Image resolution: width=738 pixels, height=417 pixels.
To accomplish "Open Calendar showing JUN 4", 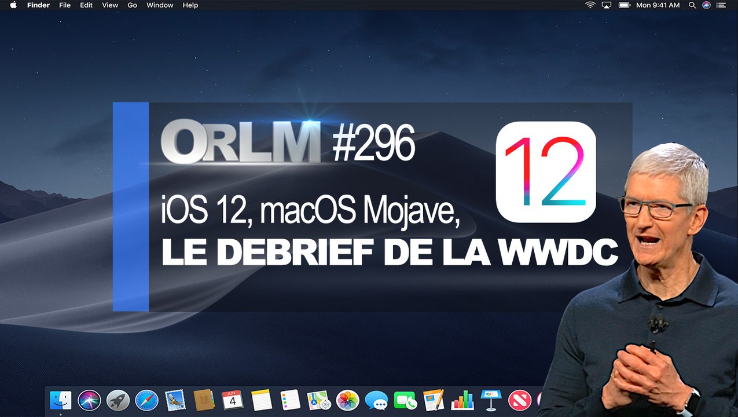I will coord(233,400).
